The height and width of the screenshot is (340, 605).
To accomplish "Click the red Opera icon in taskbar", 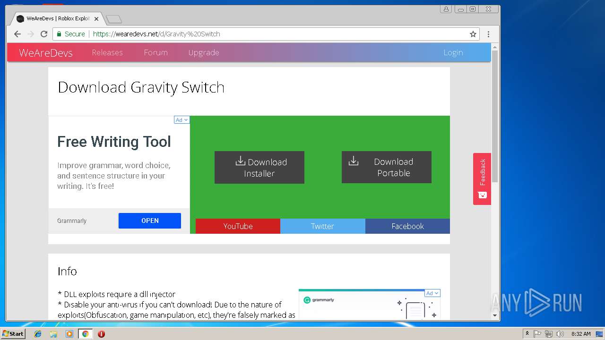I will (x=101, y=334).
